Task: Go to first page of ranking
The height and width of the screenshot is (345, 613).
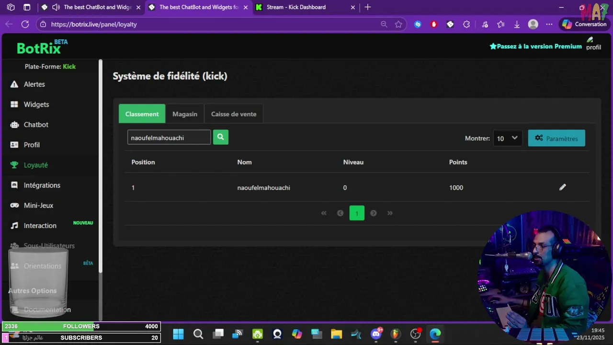Action: click(x=324, y=213)
